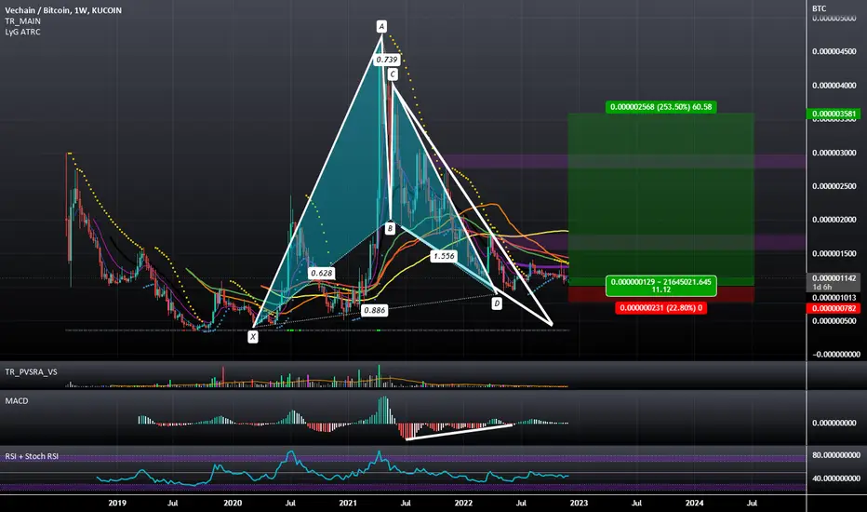Click the 0.000004000 price axis value
Image resolution: width=867 pixels, height=512 pixels.
click(834, 86)
